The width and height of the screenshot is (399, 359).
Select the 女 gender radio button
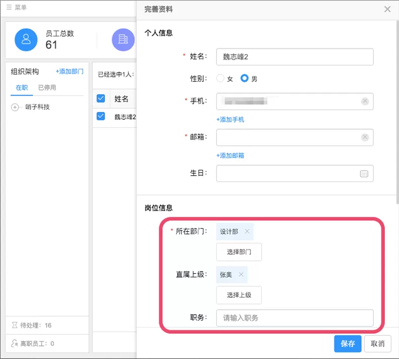[x=220, y=78]
